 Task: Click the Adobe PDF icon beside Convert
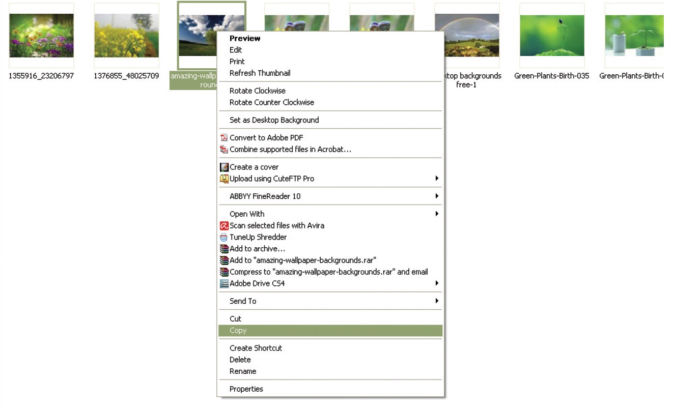pyautogui.click(x=223, y=138)
